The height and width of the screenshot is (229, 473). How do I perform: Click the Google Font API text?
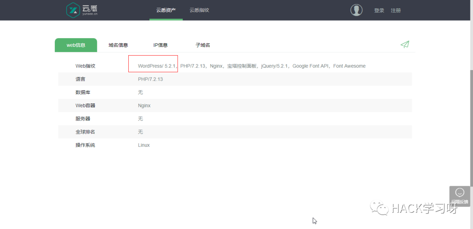click(311, 66)
